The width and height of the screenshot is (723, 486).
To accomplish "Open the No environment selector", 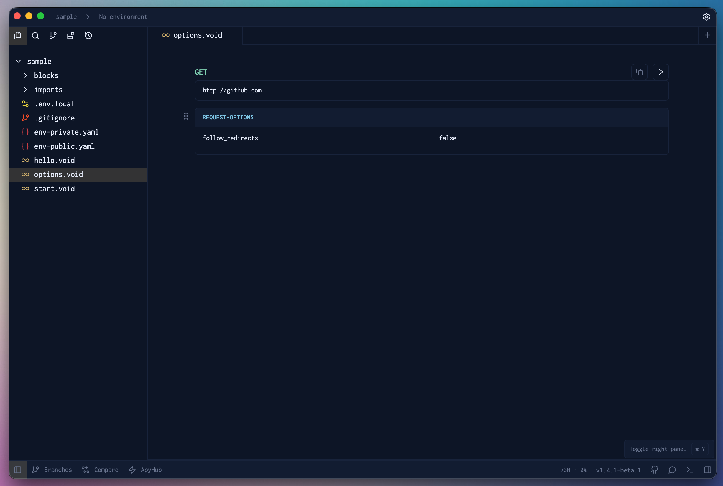I will pos(123,17).
